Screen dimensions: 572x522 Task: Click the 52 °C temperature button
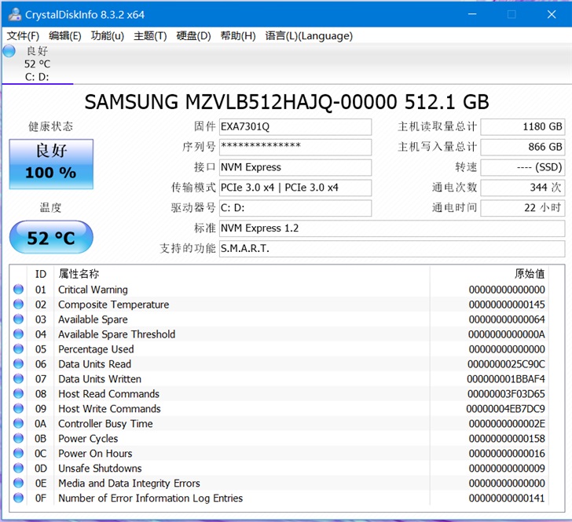pyautogui.click(x=51, y=237)
